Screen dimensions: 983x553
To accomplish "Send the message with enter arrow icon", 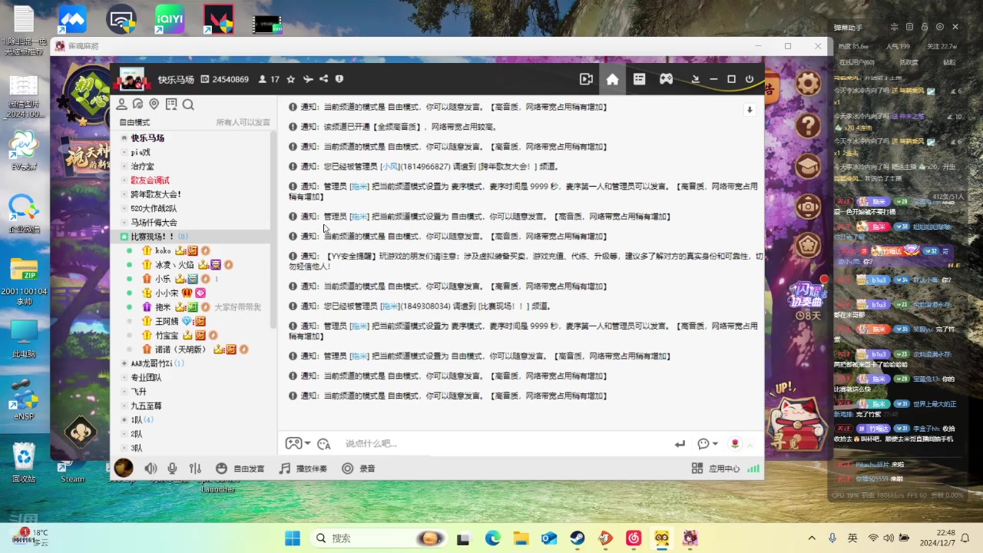I will point(680,444).
